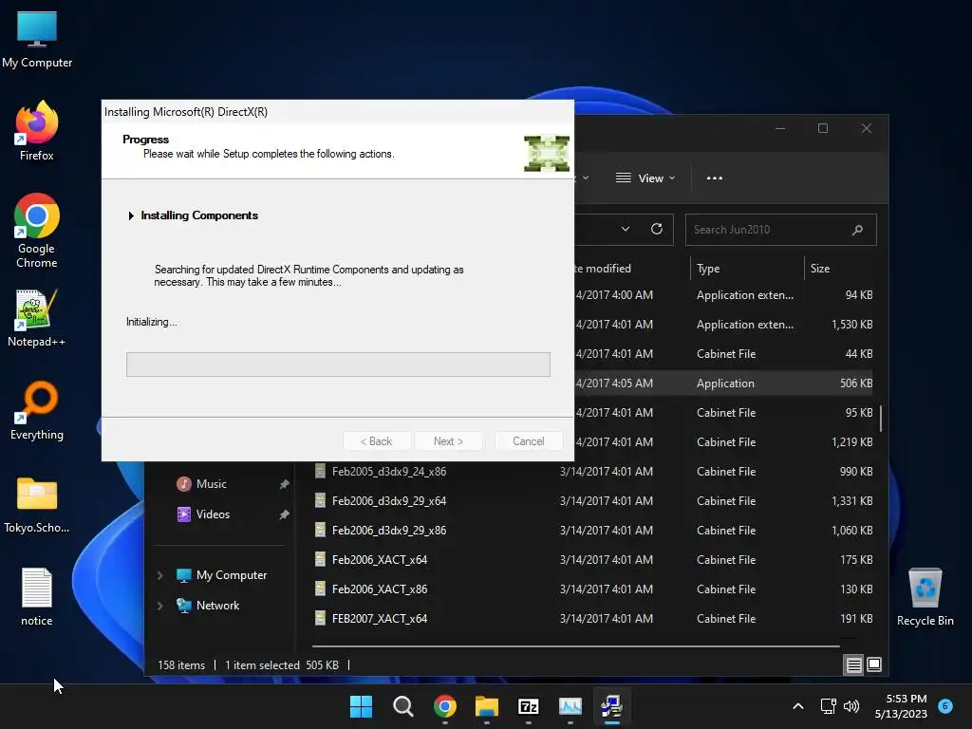This screenshot has height=729, width=972.
Task: Open 7-Zip from the taskbar
Action: tap(528, 706)
